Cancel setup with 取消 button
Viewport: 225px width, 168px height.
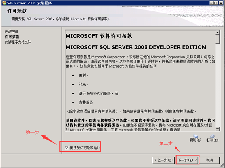210,160
